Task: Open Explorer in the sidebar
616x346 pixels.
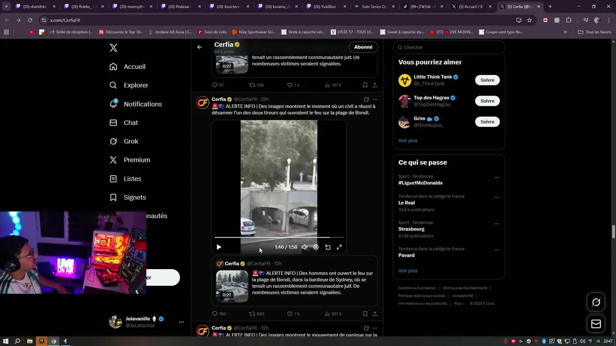Action: point(129,85)
